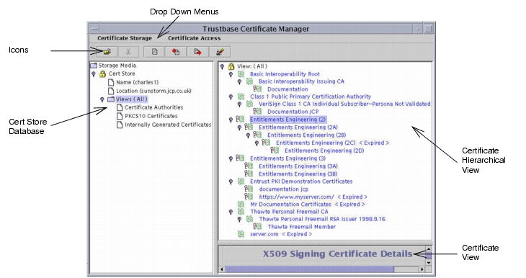Click the certificate icon beside Basic Interoperability Root

tap(241, 74)
